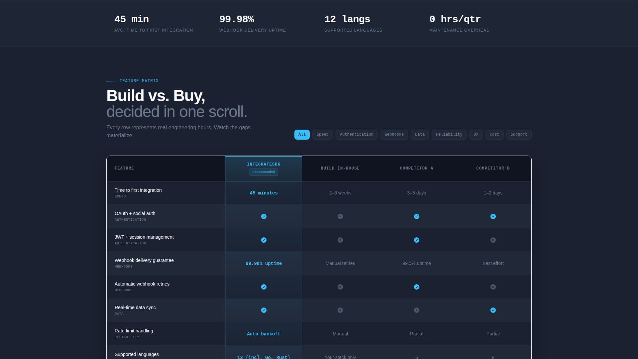This screenshot has width=638, height=359.
Task: Click the 'Rate-limit handling' row label
Action: tap(134, 331)
